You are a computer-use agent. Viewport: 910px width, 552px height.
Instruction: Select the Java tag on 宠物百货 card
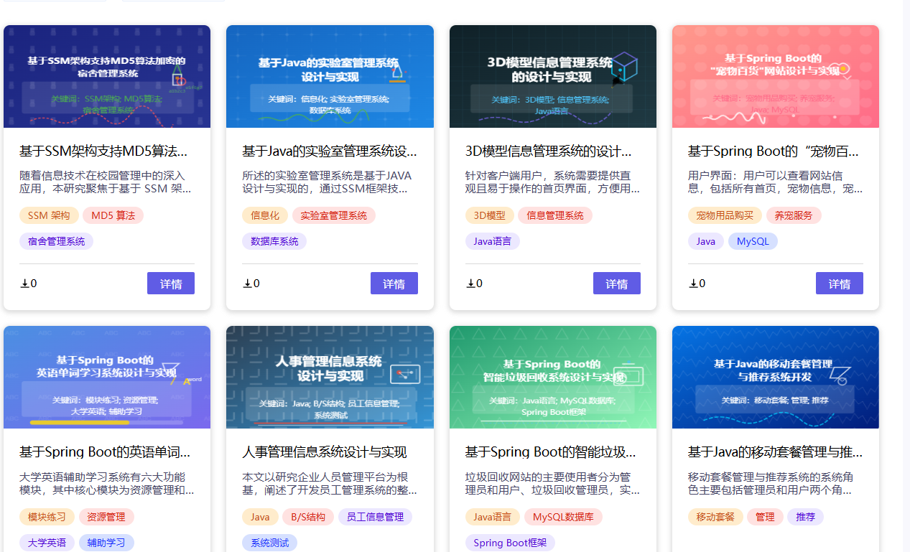pyautogui.click(x=706, y=241)
